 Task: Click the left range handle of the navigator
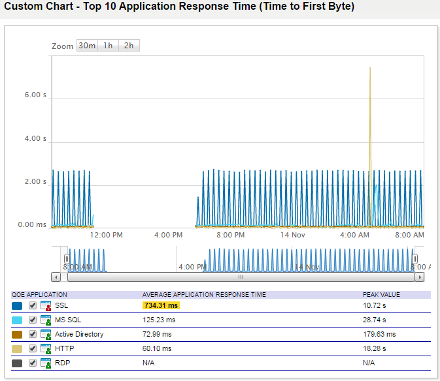(67, 258)
